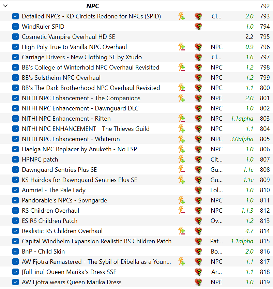Click priority number 800
This screenshot has height=289, width=273.
(x=265, y=88)
